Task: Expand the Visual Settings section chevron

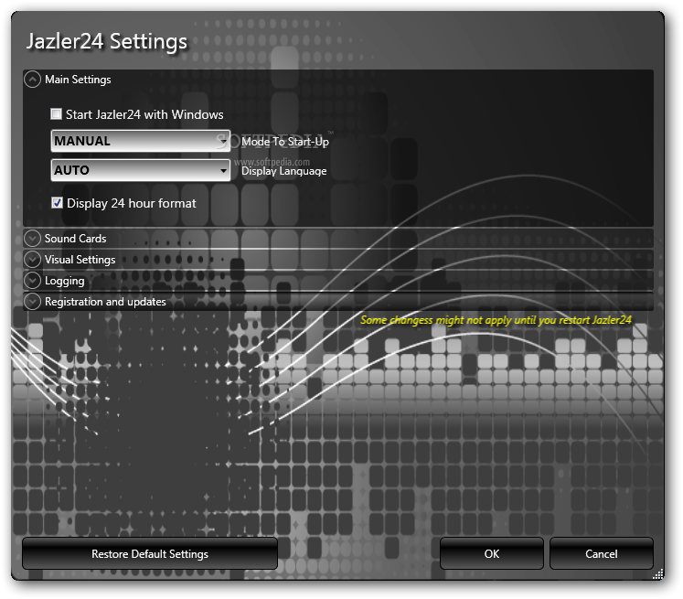Action: coord(32,259)
